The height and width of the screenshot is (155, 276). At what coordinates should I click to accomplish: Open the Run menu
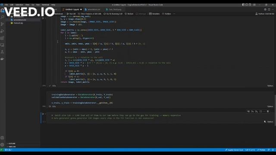(x=38, y=5)
